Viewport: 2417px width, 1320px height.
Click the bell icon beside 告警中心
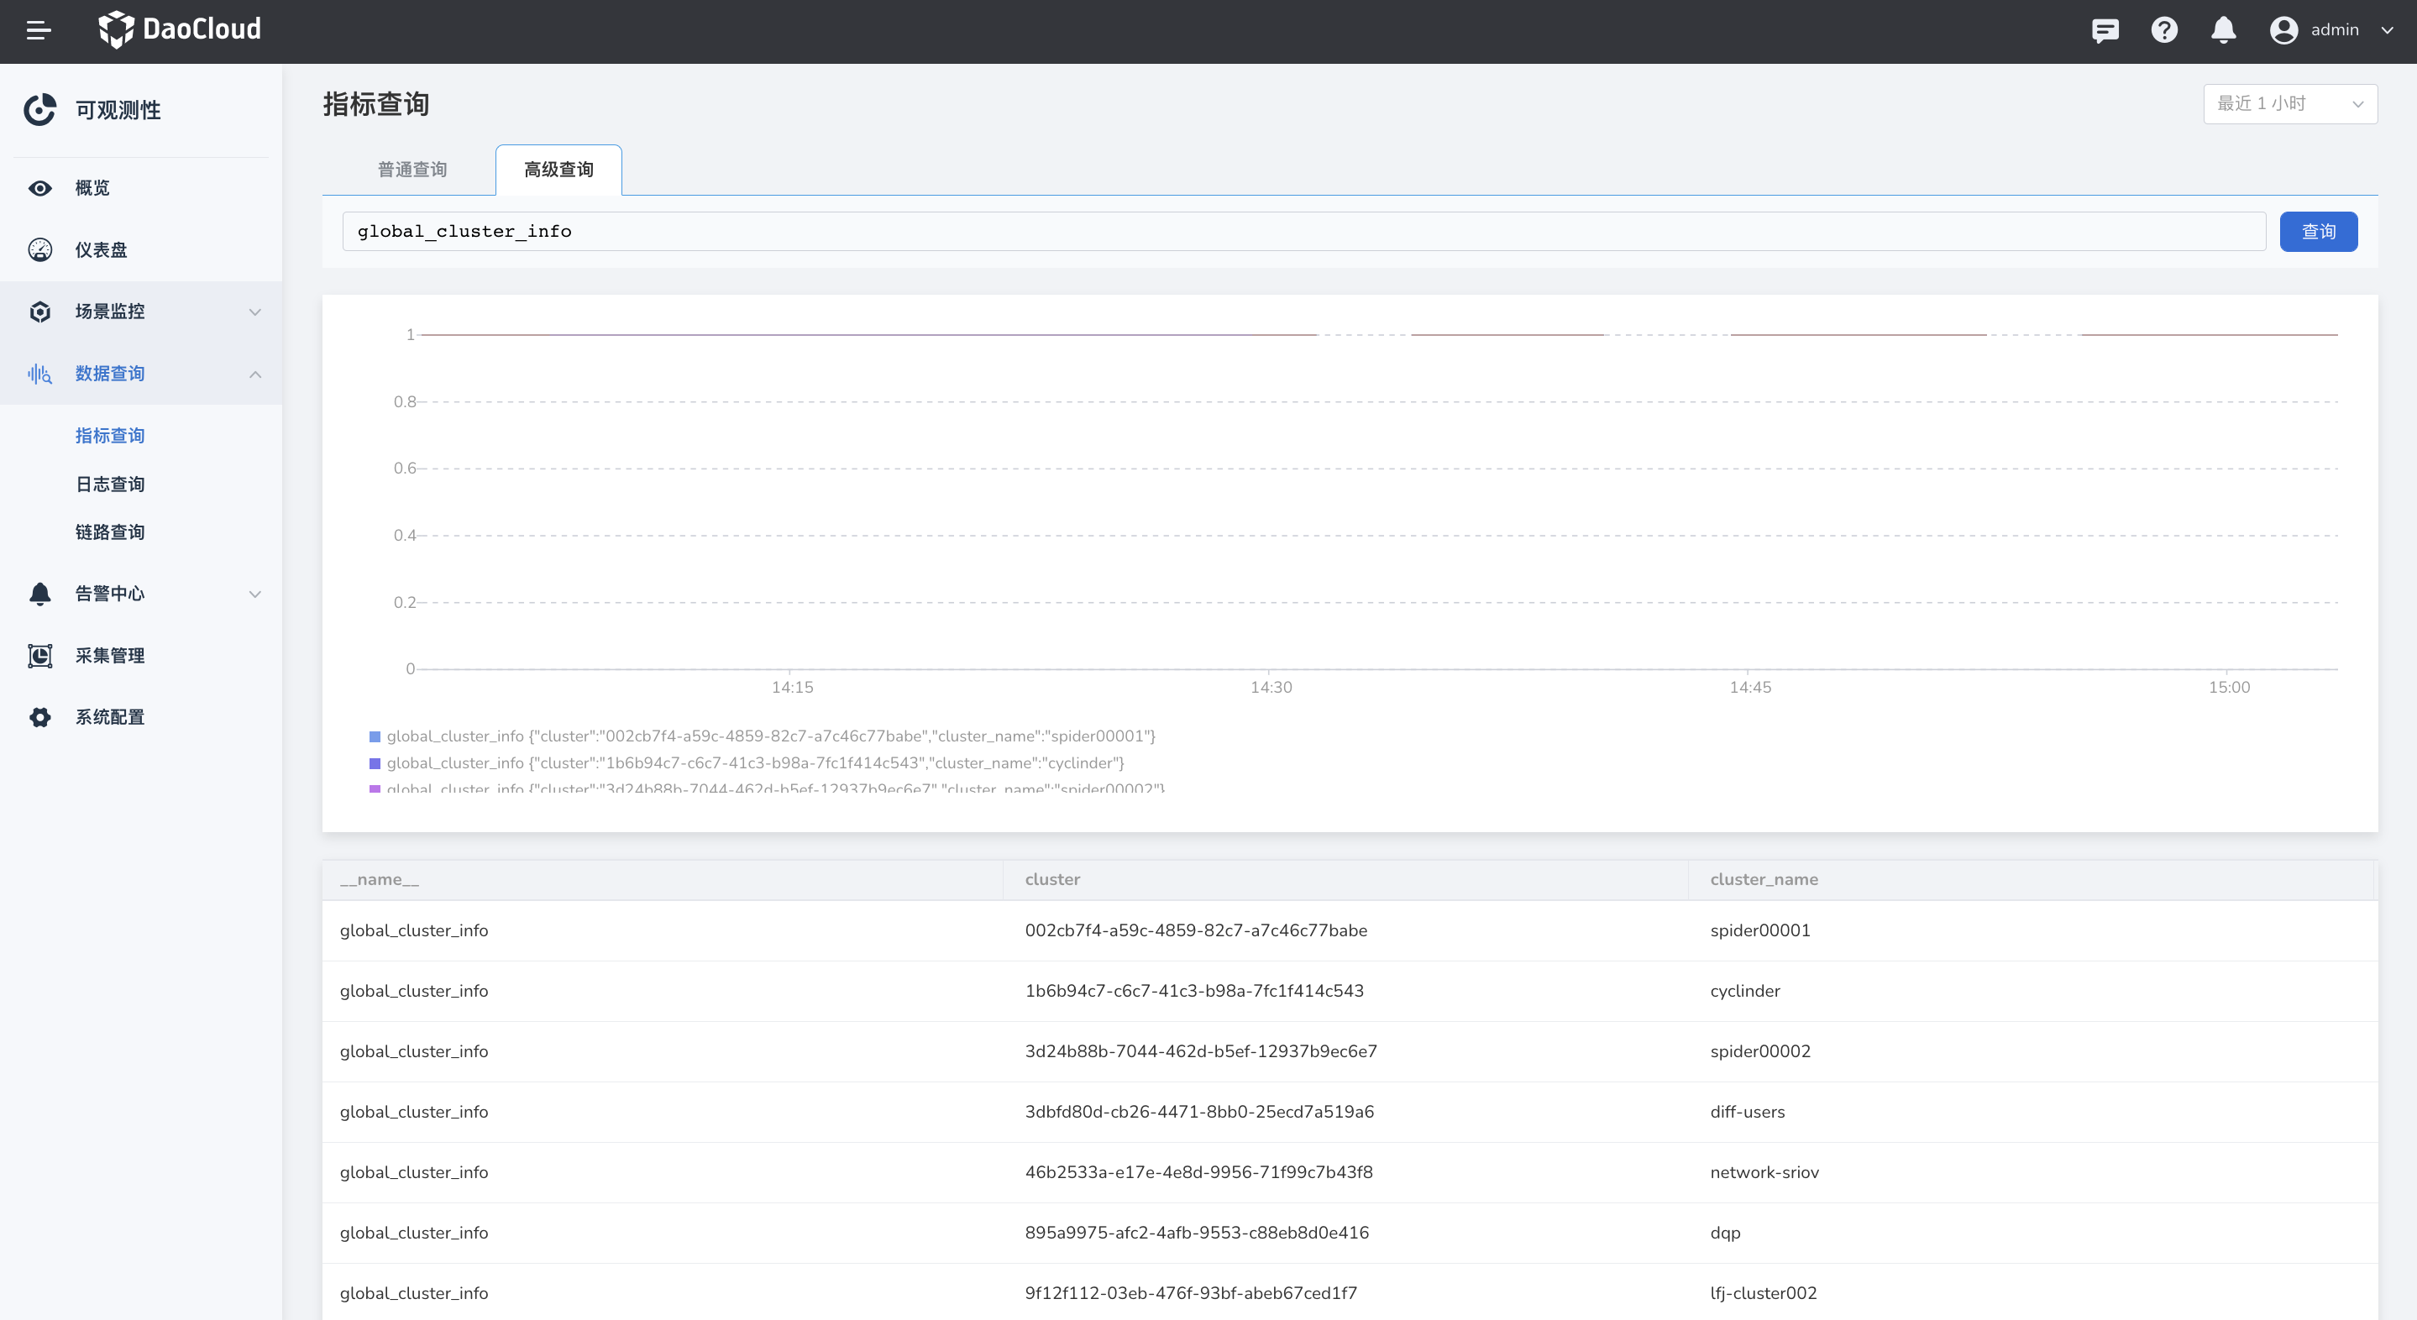(x=40, y=594)
